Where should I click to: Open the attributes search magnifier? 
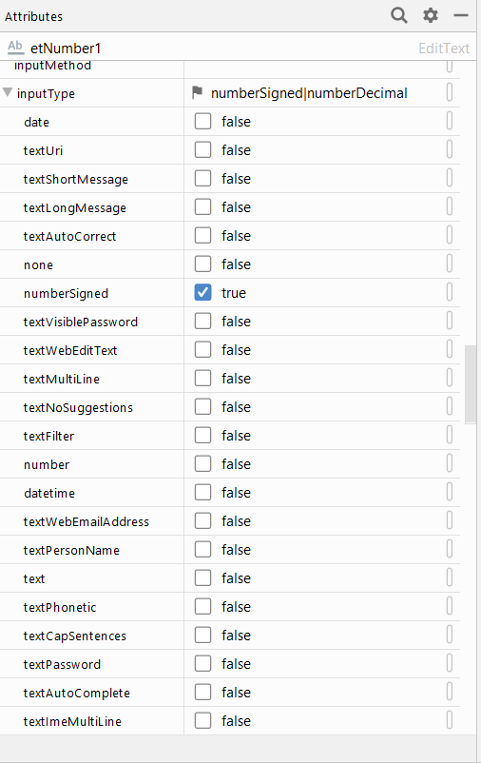coord(399,15)
